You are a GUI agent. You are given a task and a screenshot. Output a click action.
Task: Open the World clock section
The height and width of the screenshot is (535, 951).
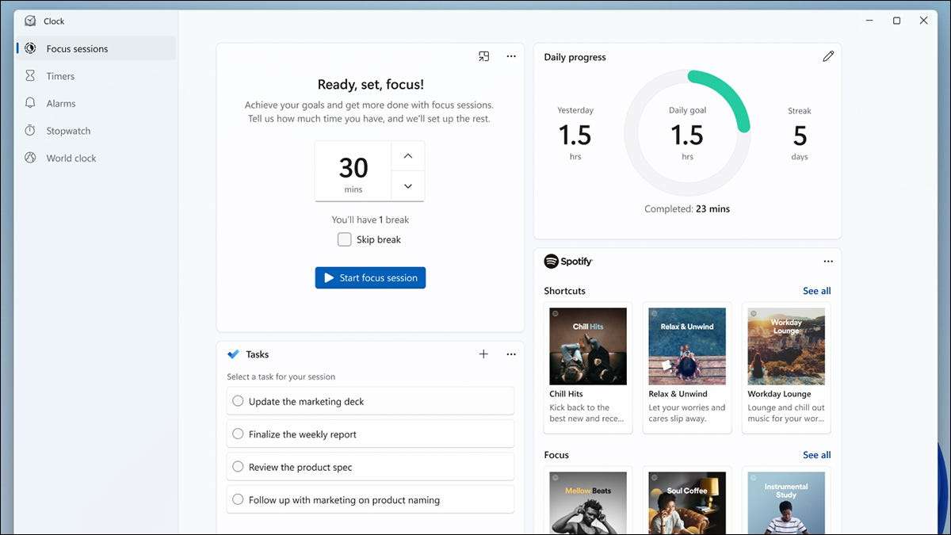tap(71, 158)
